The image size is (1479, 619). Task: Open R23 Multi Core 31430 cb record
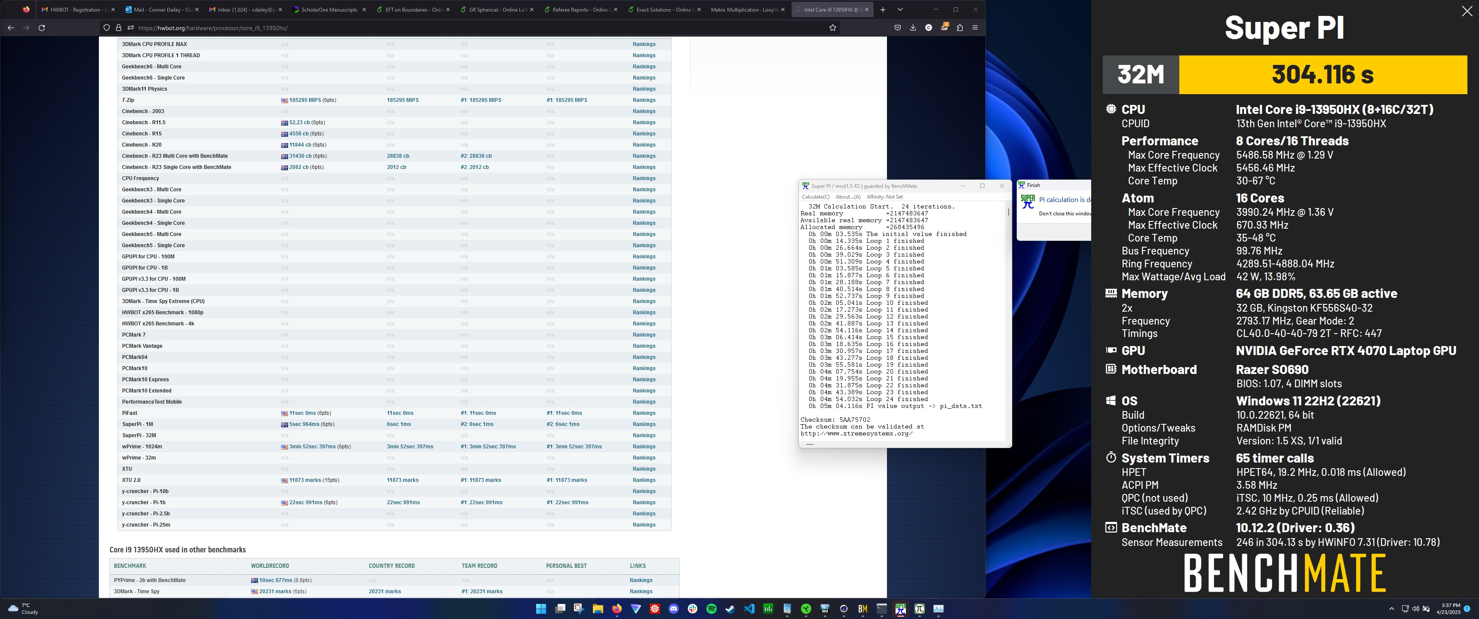300,156
